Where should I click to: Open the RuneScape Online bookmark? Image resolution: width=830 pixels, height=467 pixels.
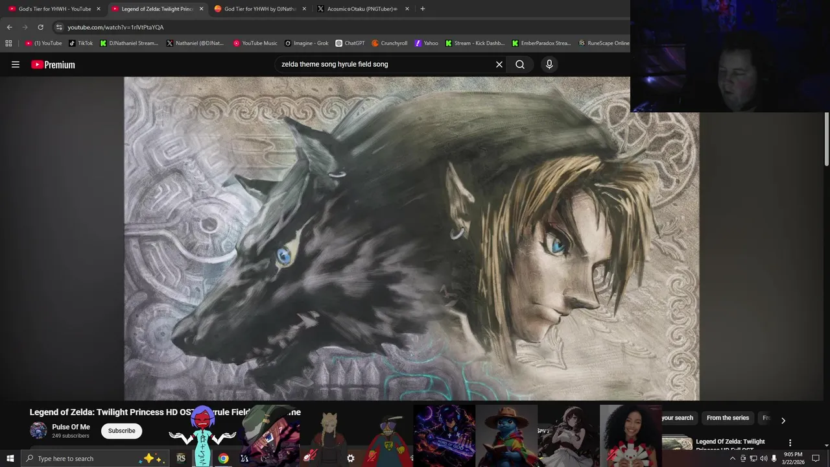604,43
